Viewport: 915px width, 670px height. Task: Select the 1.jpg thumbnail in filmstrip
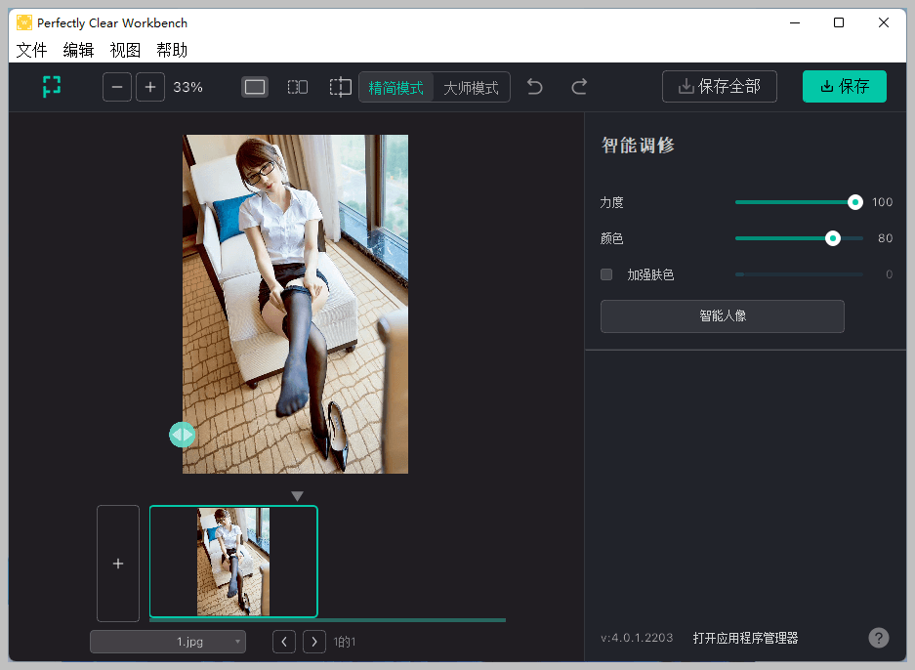233,562
